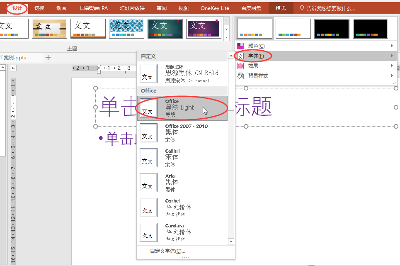Open the 背景样式 submenu
The width and height of the screenshot is (400, 266).
point(316,76)
